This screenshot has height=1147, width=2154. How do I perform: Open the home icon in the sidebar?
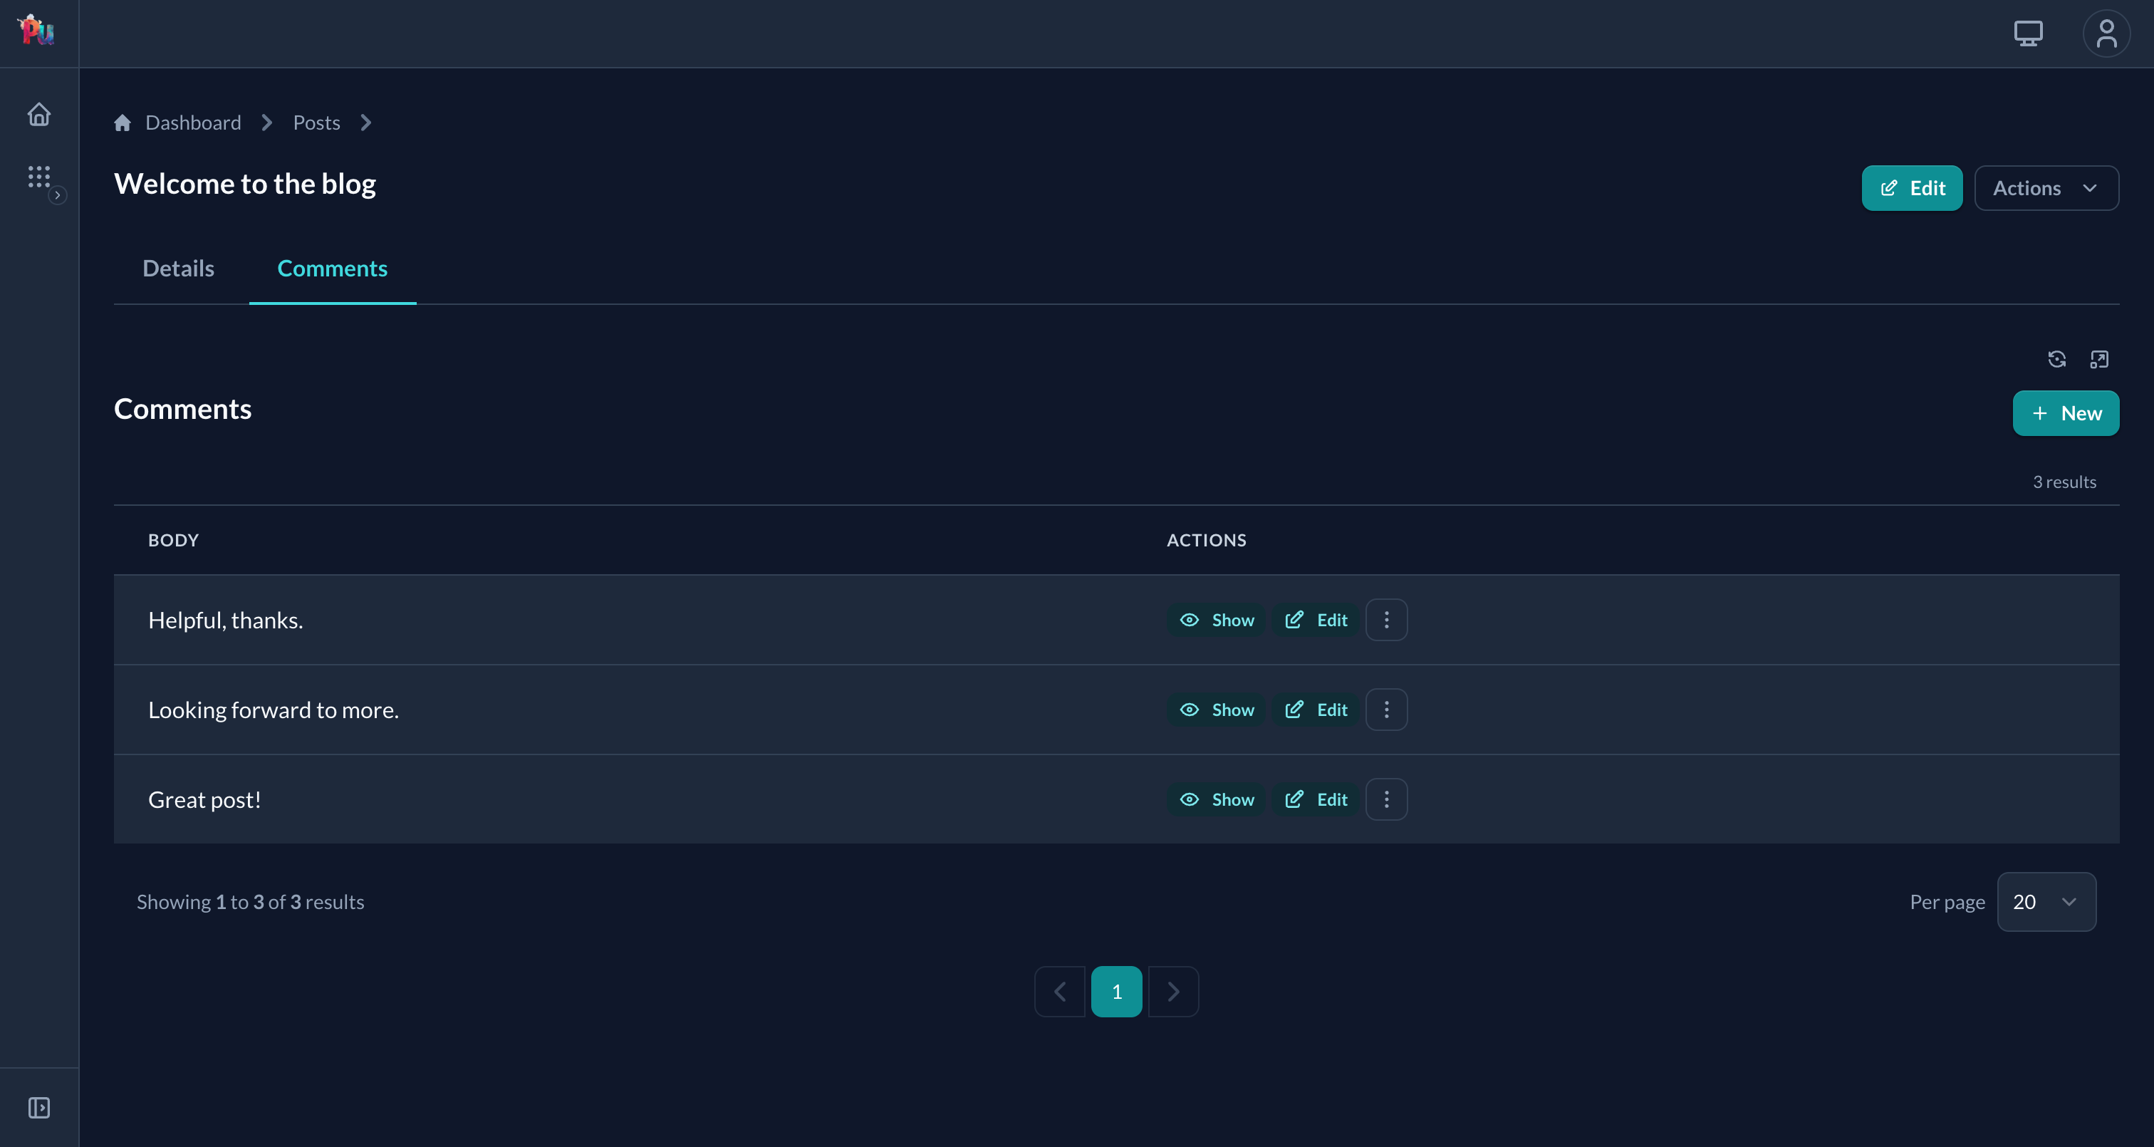click(38, 114)
